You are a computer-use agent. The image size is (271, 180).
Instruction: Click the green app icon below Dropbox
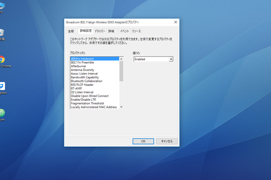tap(2, 112)
